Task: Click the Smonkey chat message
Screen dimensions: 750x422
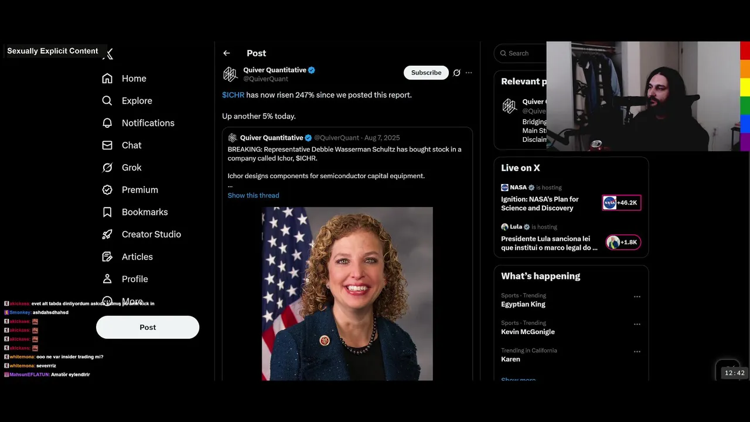Action: tap(36, 312)
